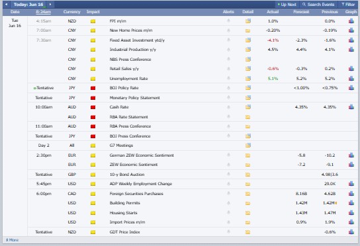Open graph icon for GDT Price Index

pyautogui.click(x=351, y=231)
